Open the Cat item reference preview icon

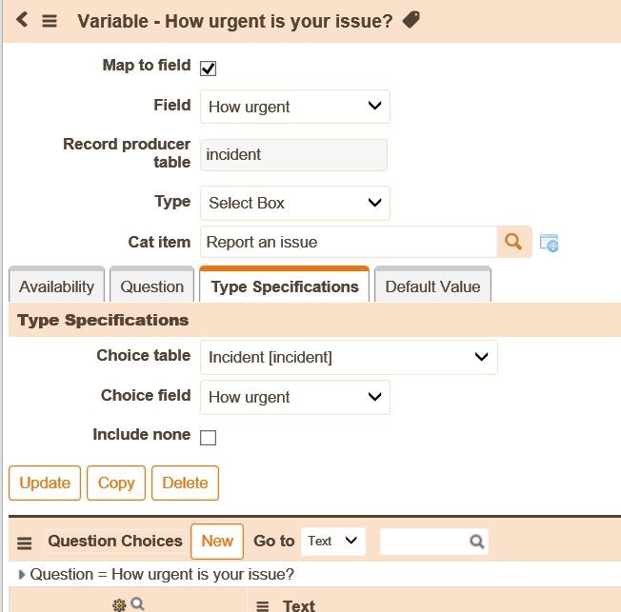pyautogui.click(x=549, y=243)
